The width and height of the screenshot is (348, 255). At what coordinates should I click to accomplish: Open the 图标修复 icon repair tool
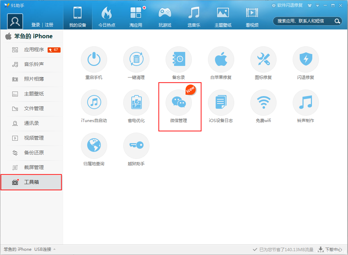pyautogui.click(x=263, y=59)
